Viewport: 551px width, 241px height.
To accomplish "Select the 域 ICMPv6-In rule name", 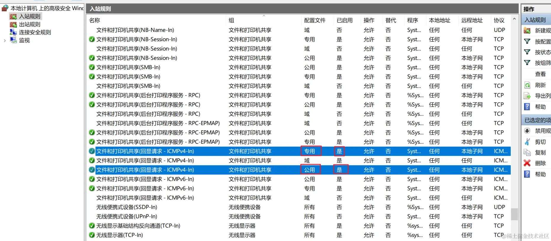I will (x=145, y=198).
